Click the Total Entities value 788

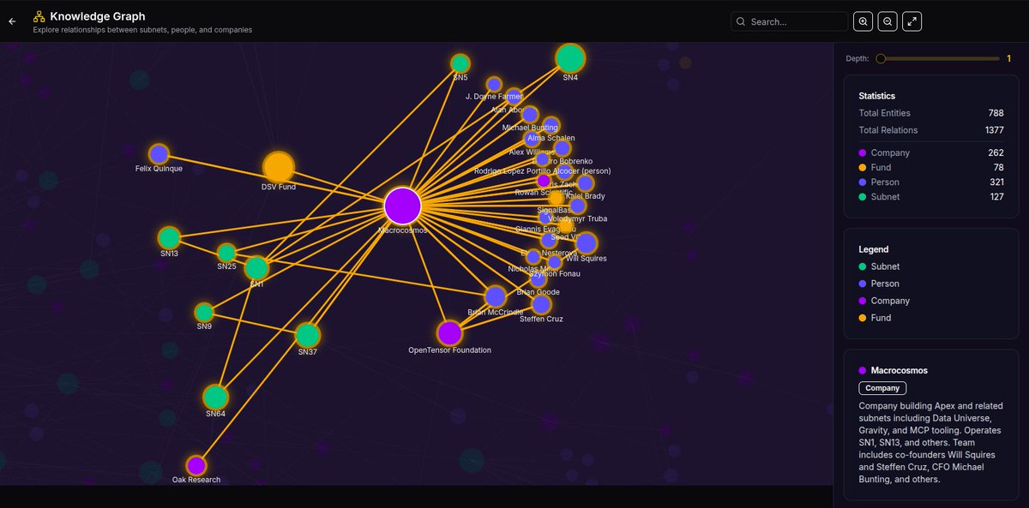coord(996,113)
